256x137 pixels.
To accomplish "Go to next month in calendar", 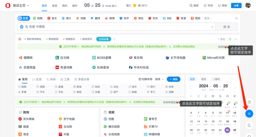I will point(235,87).
